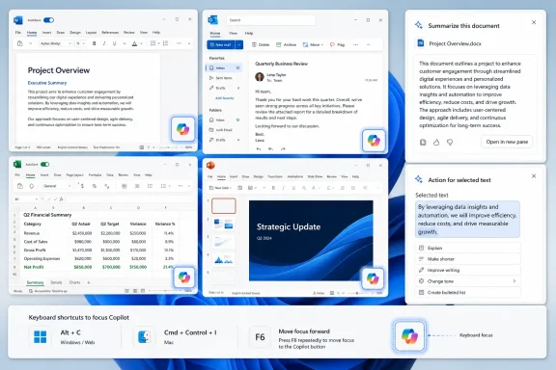556x370 pixels.
Task: Click the percent style icon in Excel
Action: [94, 186]
